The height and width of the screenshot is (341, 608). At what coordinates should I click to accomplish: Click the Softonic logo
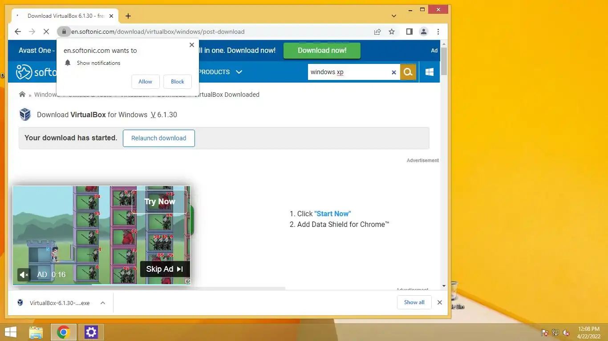click(x=36, y=72)
